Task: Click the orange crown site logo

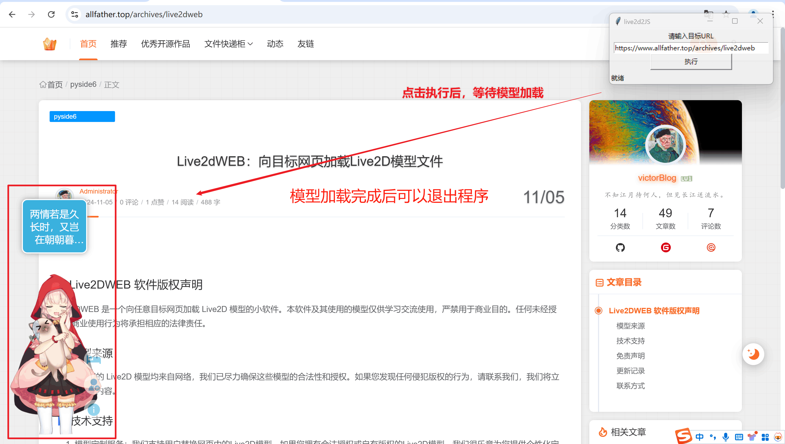Action: pos(50,44)
